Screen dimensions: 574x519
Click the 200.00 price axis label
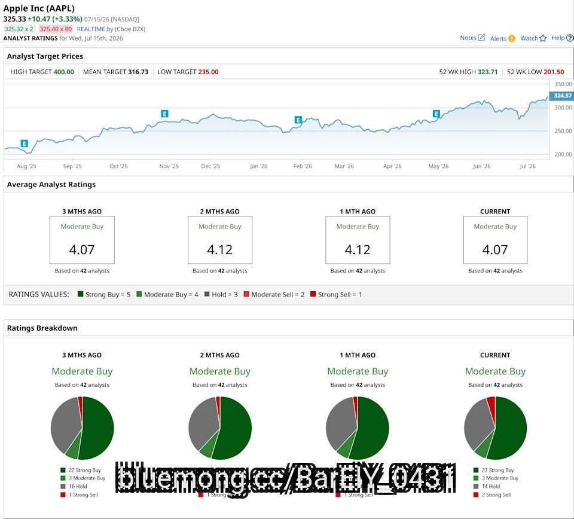pyautogui.click(x=563, y=154)
